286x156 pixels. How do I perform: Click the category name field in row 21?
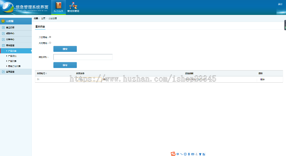pos(89,79)
